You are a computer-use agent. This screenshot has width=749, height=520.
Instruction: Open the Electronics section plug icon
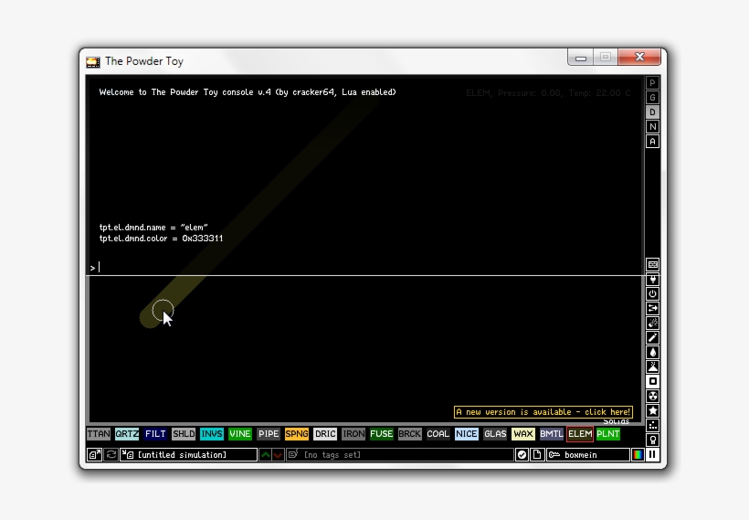652,279
